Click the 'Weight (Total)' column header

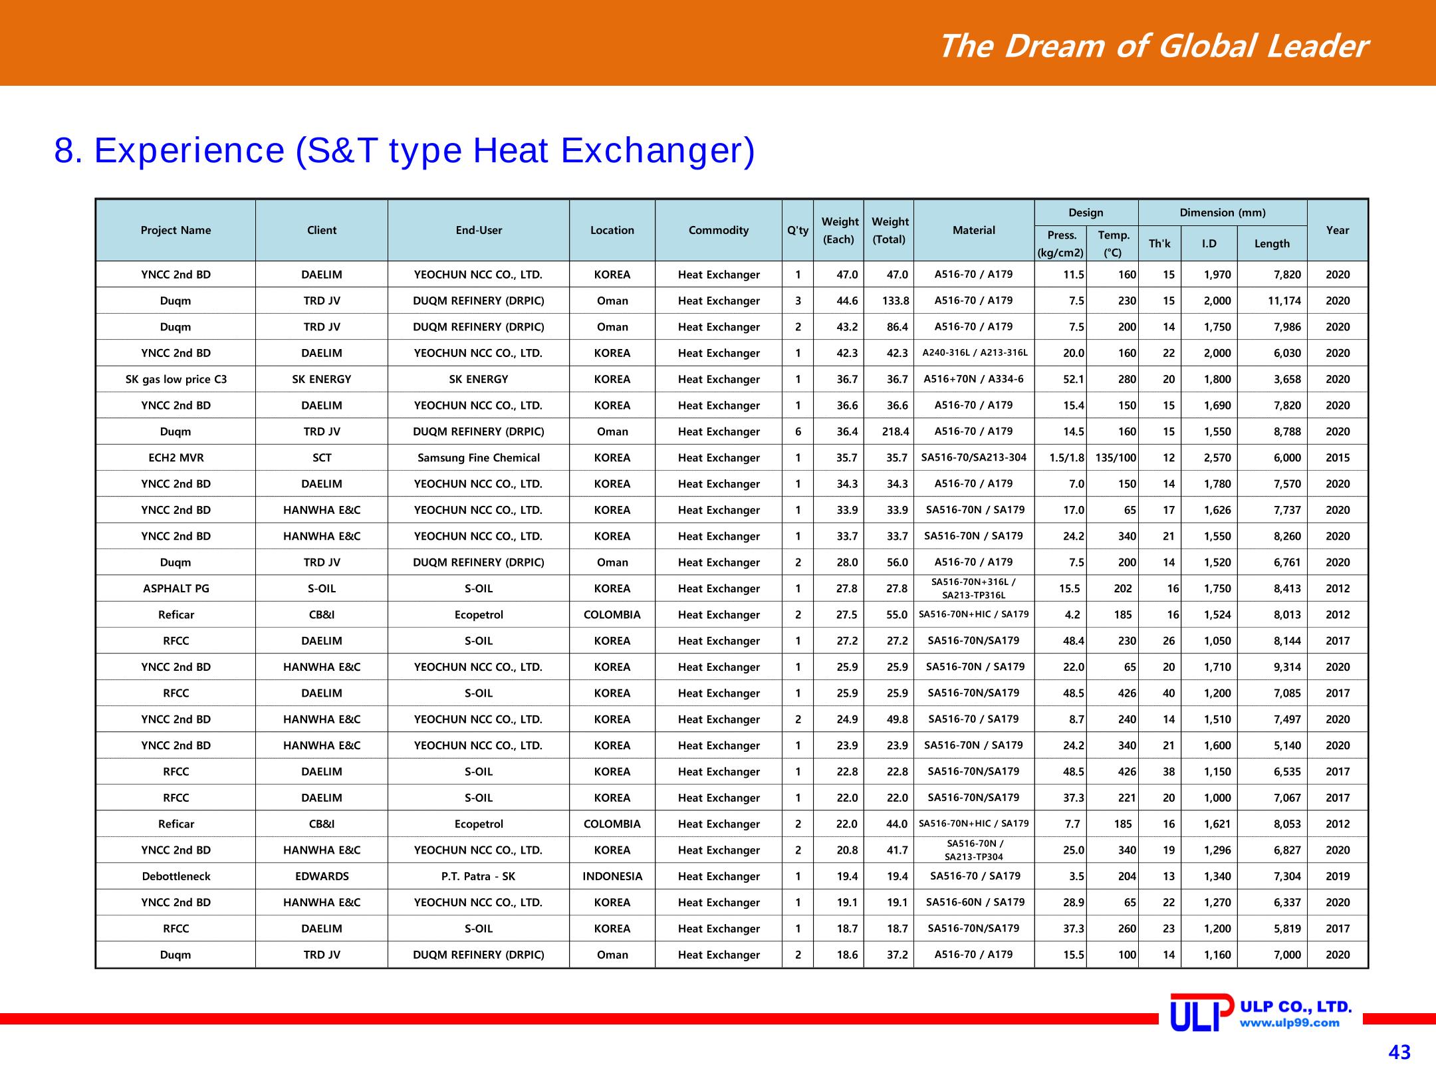[x=889, y=230]
